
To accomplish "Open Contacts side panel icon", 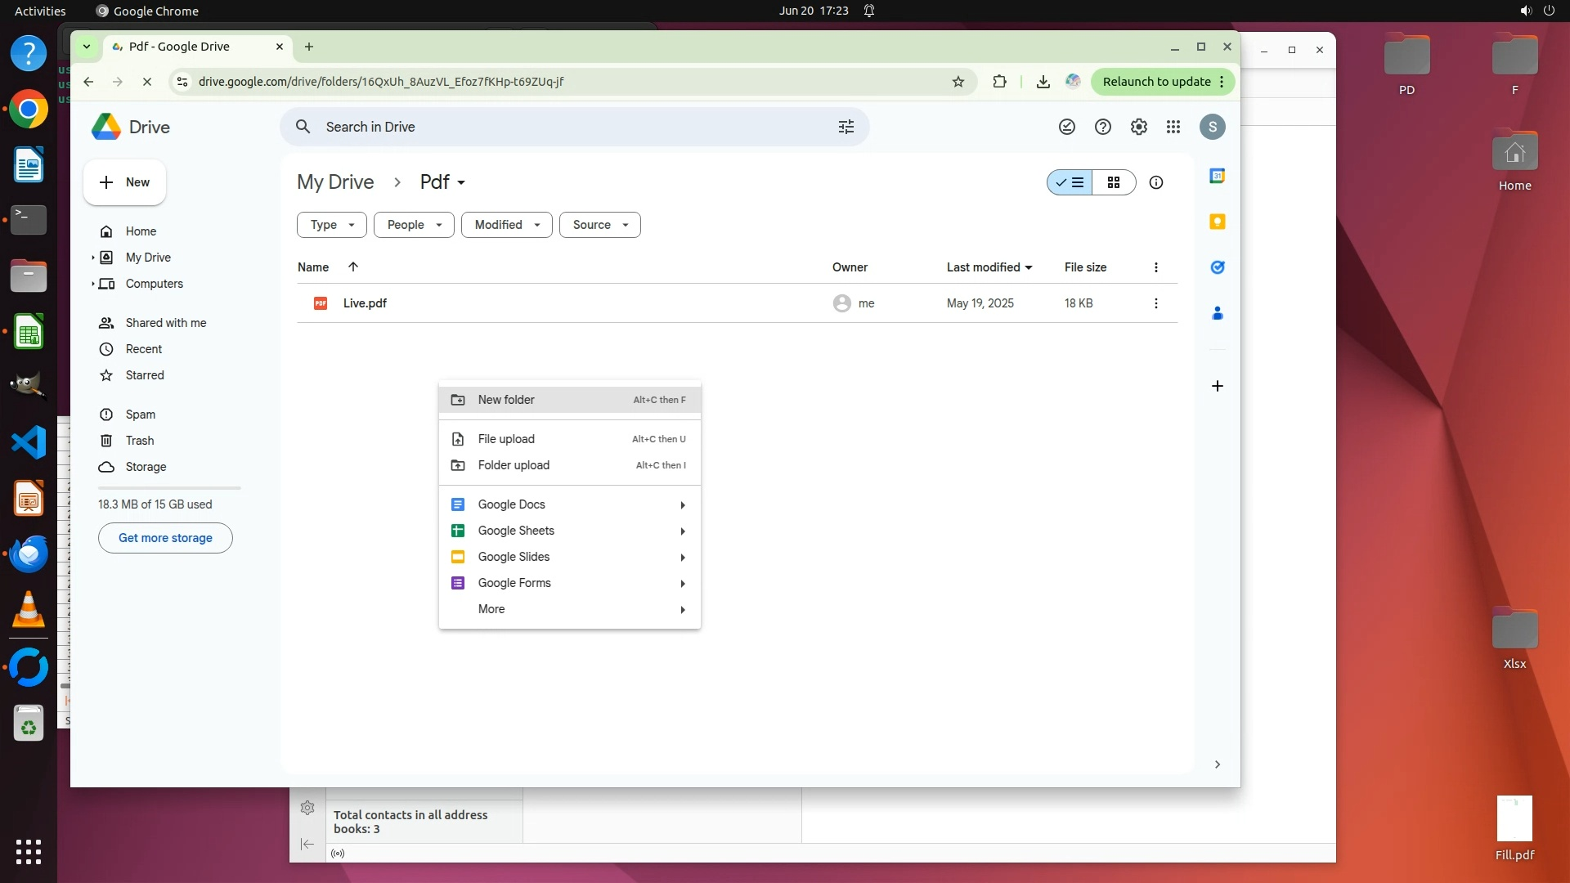I will [x=1217, y=313].
